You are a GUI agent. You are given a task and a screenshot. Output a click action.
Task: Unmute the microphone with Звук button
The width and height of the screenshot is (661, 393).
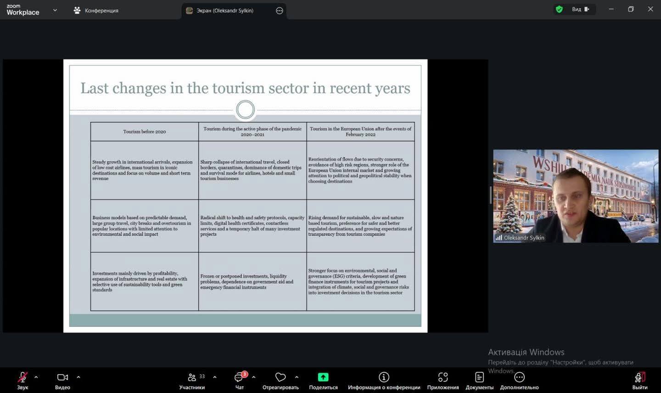tap(22, 380)
